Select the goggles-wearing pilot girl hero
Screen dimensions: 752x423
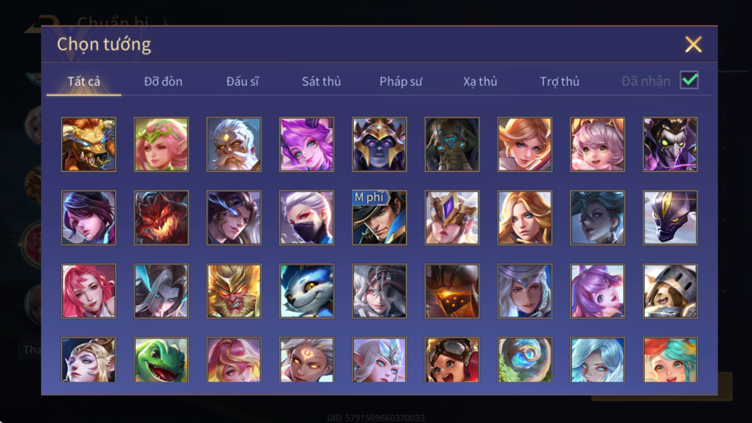452,360
